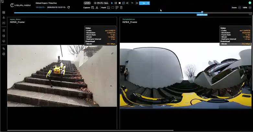The width and height of the screenshot is (253, 132).
Task: Click the ogawa_device label on left panel
Action: (15, 19)
